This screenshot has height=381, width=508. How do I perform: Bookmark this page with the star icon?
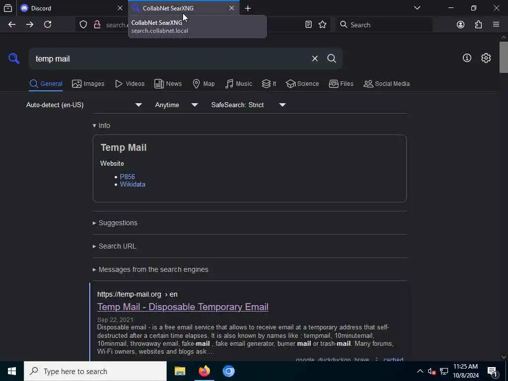click(x=322, y=25)
